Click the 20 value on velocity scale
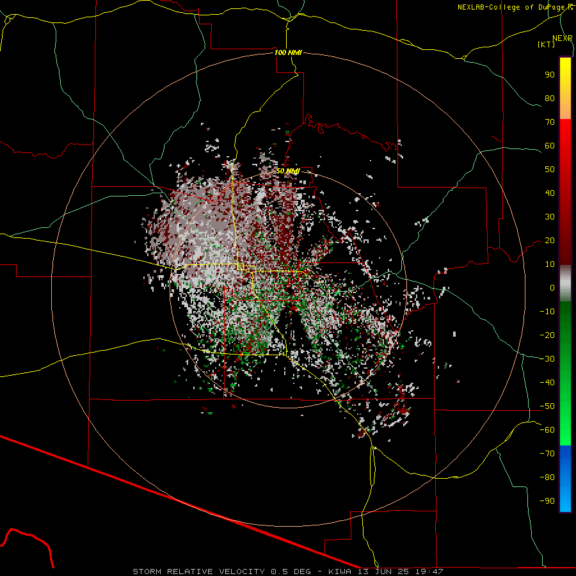 point(550,240)
